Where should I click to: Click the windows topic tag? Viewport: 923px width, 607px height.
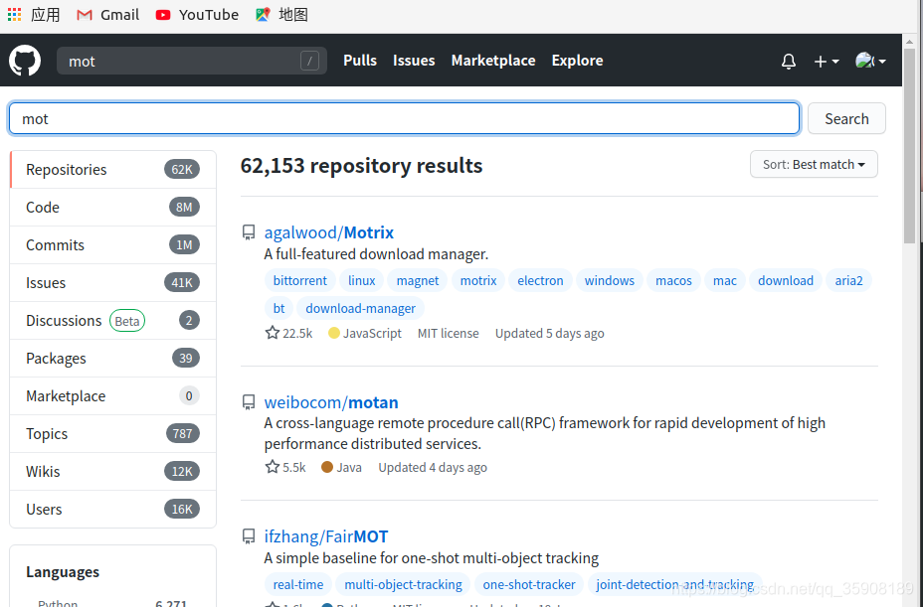(x=610, y=280)
